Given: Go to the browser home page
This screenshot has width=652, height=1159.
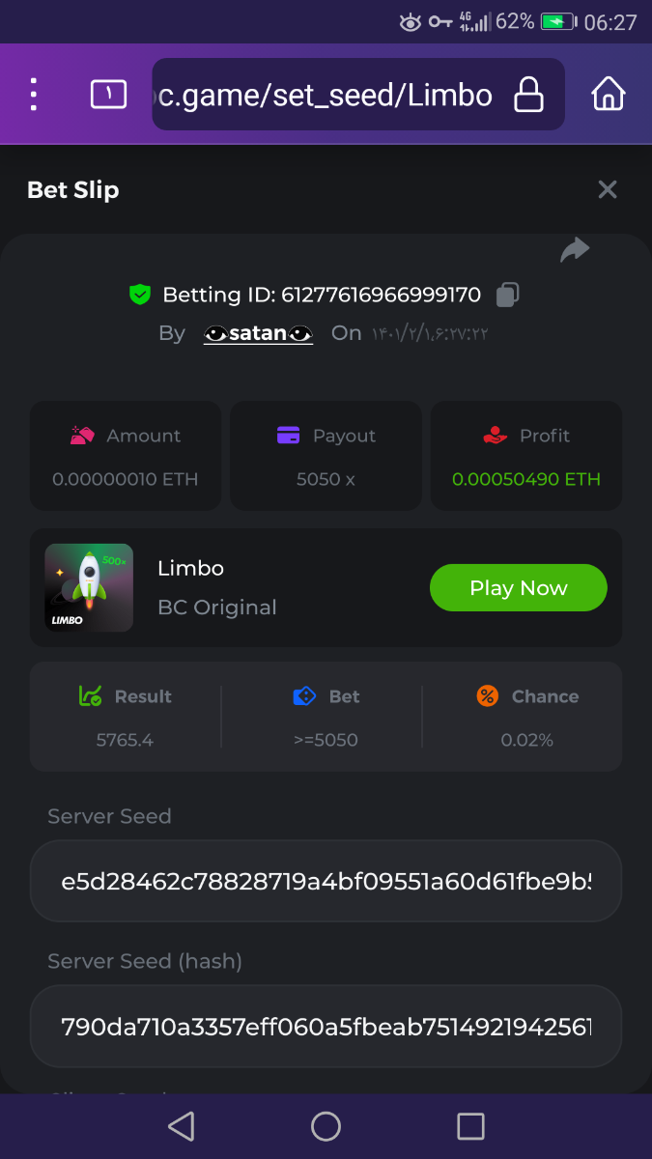Looking at the screenshot, I should click(x=608, y=95).
